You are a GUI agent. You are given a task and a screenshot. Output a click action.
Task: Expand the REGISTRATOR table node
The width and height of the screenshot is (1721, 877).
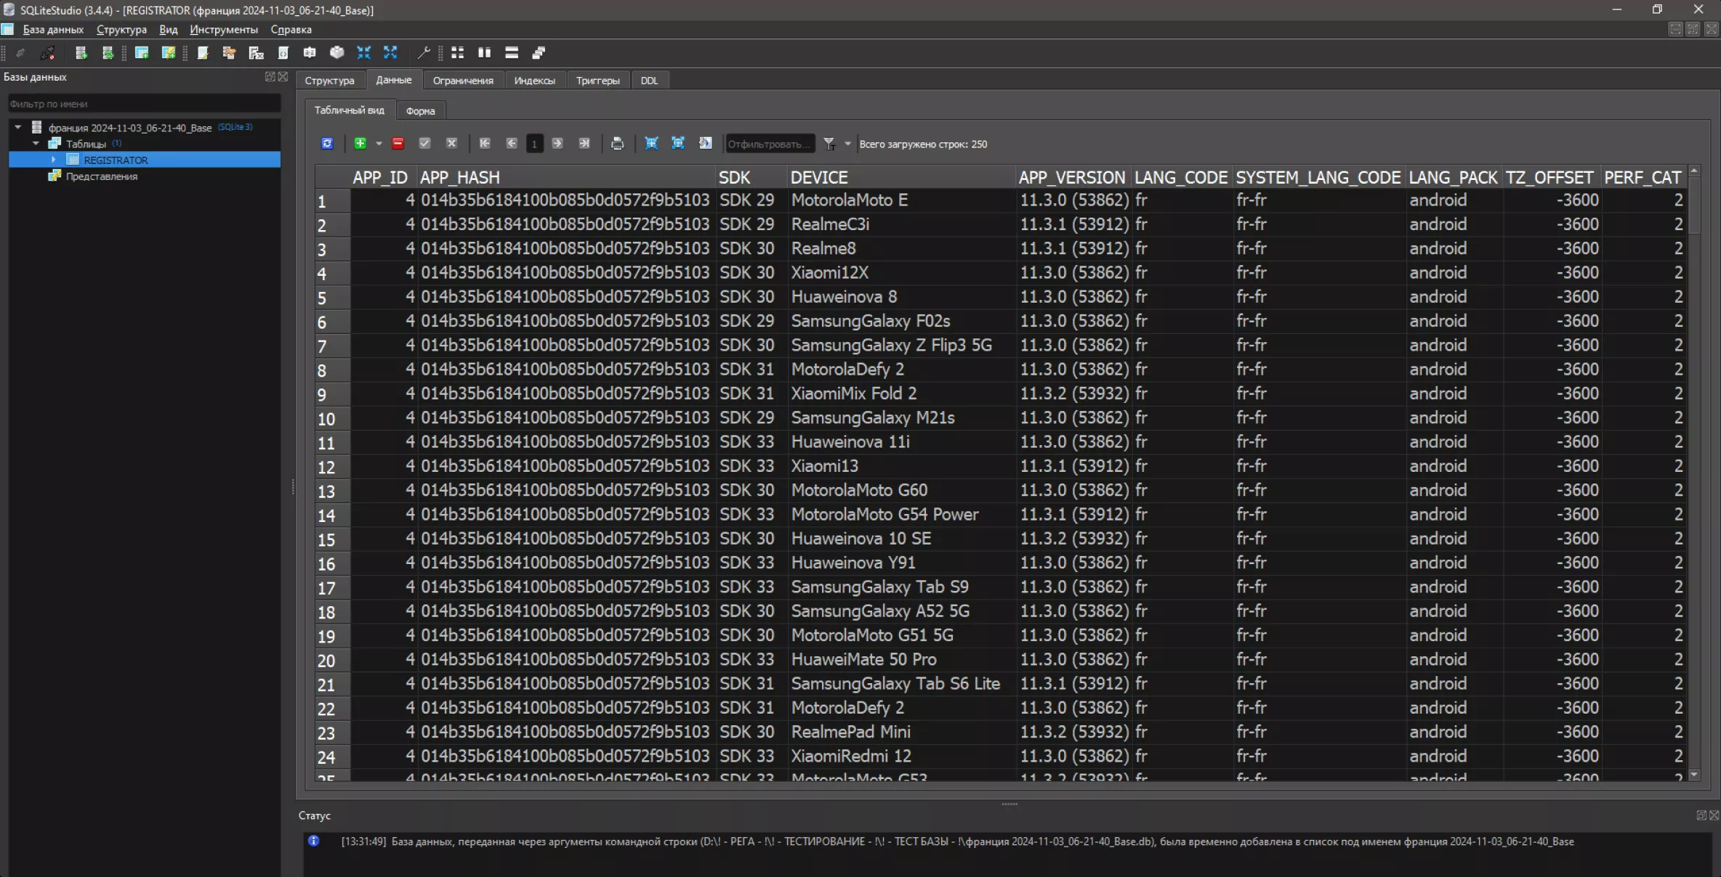[53, 159]
